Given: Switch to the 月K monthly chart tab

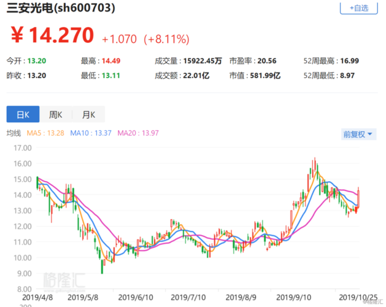Looking at the screenshot, I should pyautogui.click(x=88, y=114).
